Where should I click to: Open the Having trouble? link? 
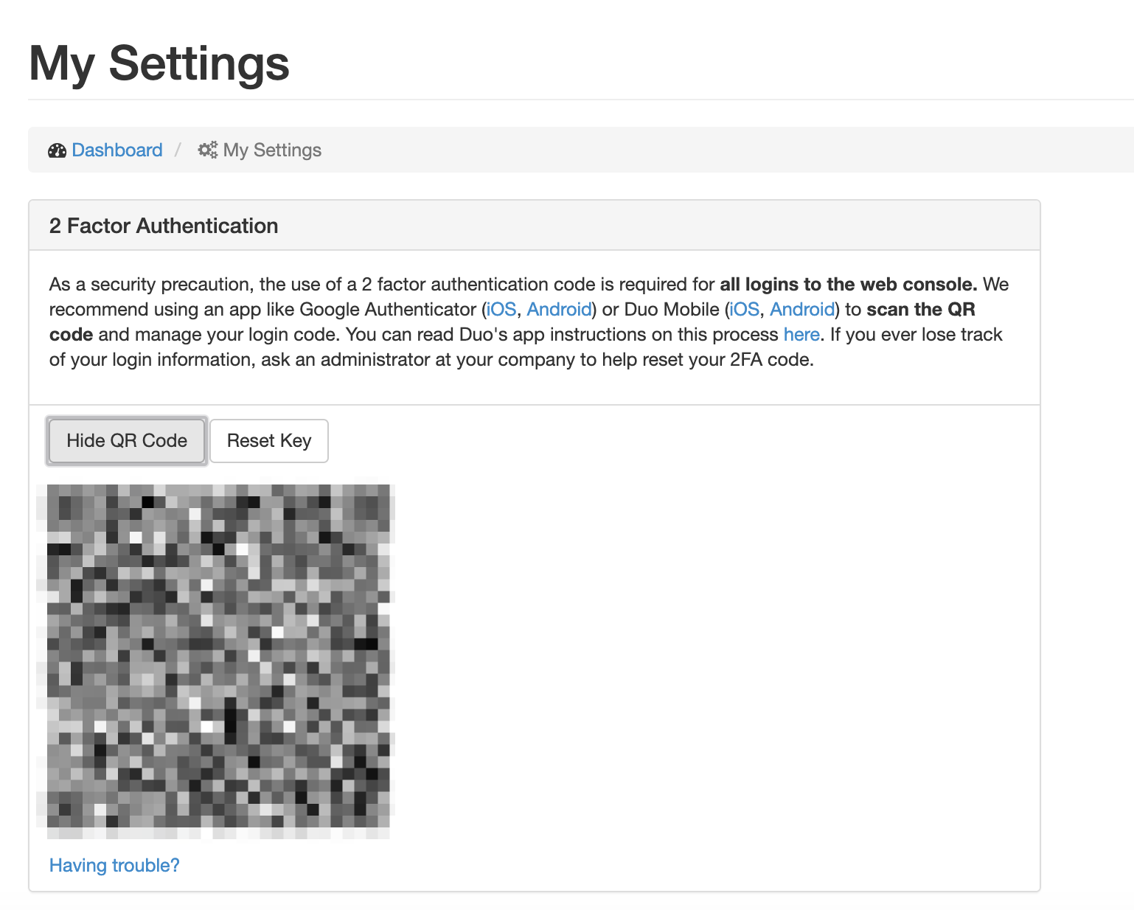[x=114, y=865]
